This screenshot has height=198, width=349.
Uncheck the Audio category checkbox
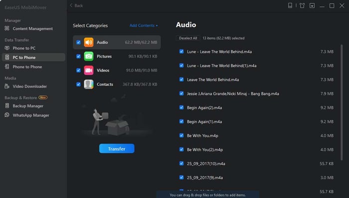[x=78, y=42]
